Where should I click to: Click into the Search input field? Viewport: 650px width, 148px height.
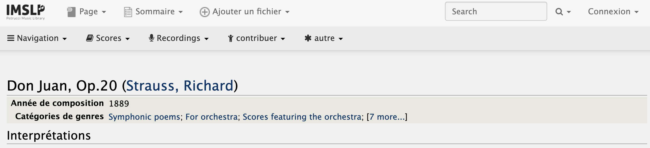coord(496,11)
